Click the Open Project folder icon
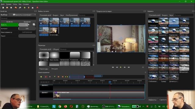Viewport: 195px width, 109px height. click(7, 8)
